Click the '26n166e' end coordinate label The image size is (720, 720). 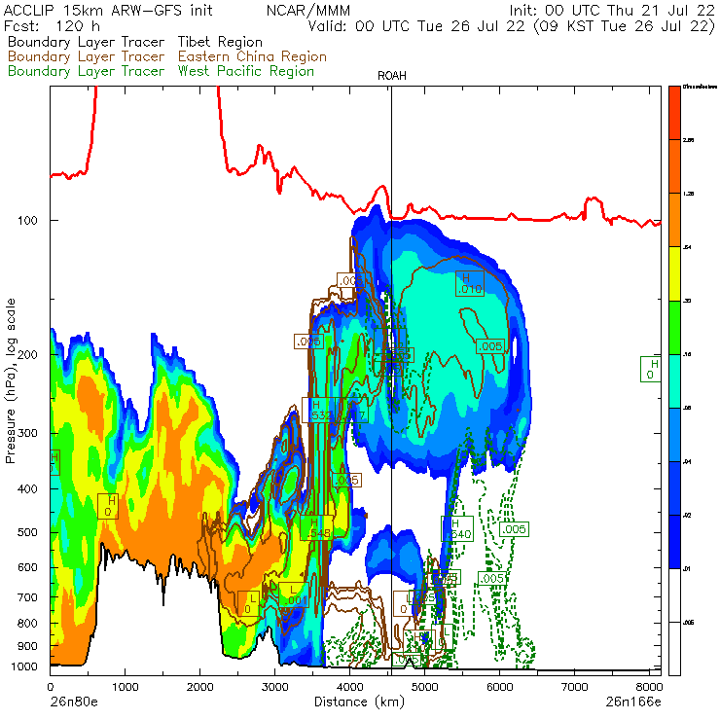pyautogui.click(x=633, y=702)
